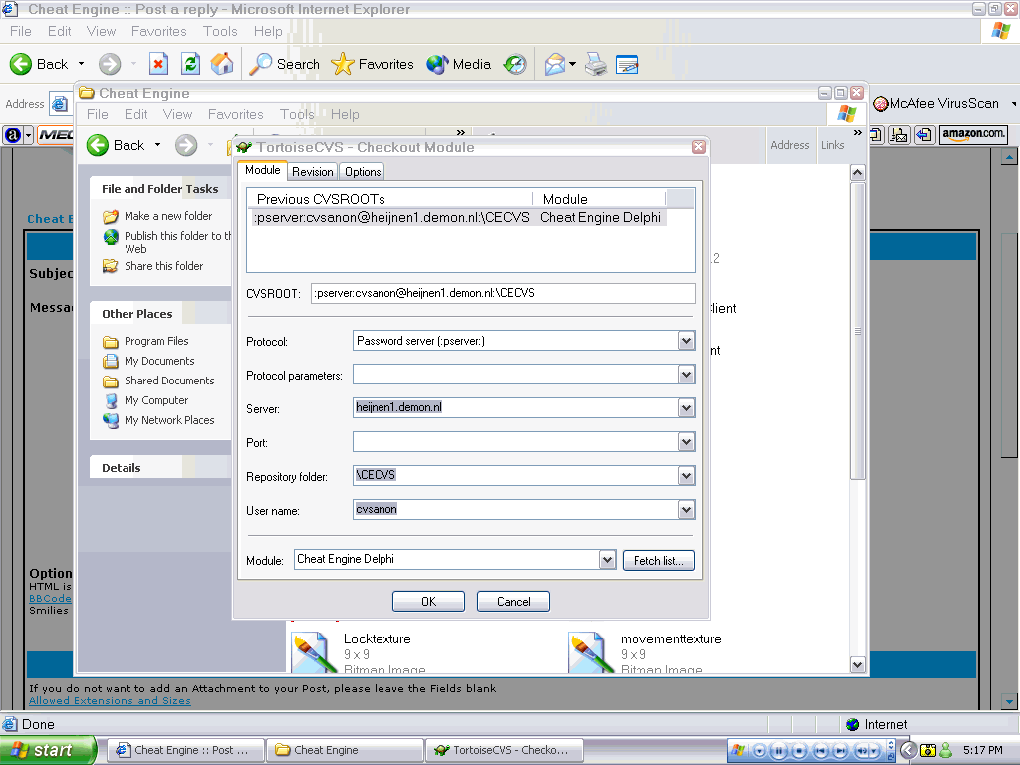Refresh the page with the green arrows icon
This screenshot has width=1020, height=765.
click(190, 64)
